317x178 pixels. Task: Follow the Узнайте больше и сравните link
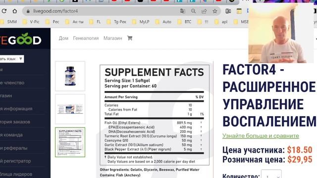[x=261, y=136]
